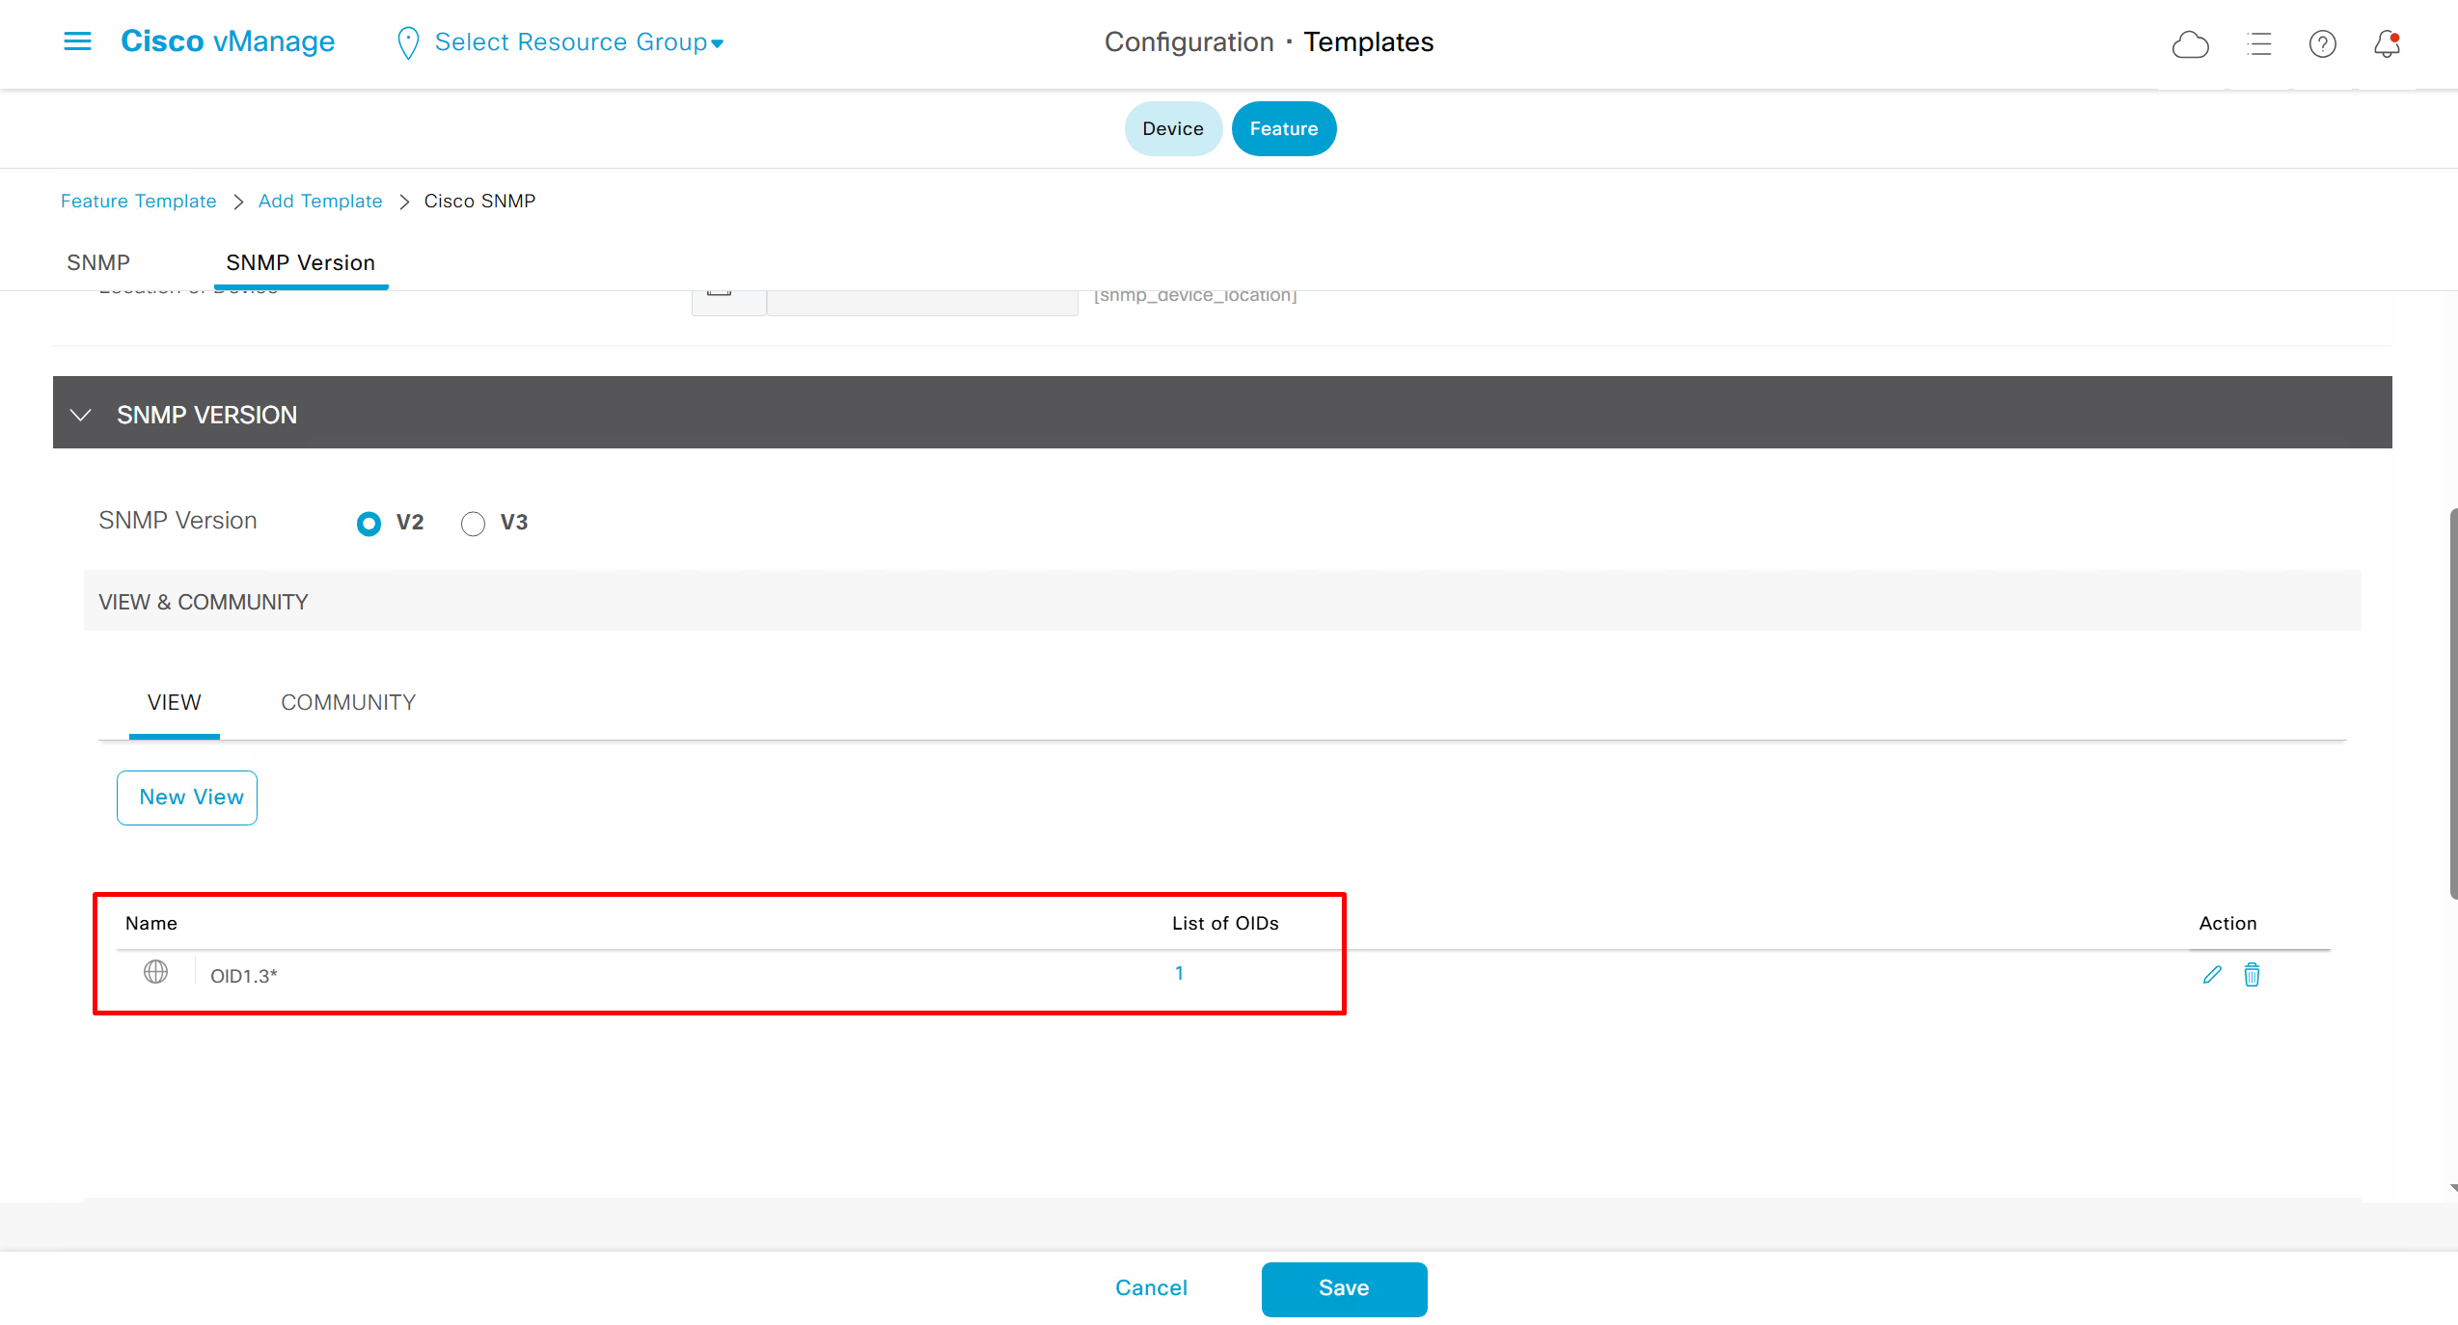Click the cloud status icon
This screenshot has width=2458, height=1325.
click(2190, 44)
